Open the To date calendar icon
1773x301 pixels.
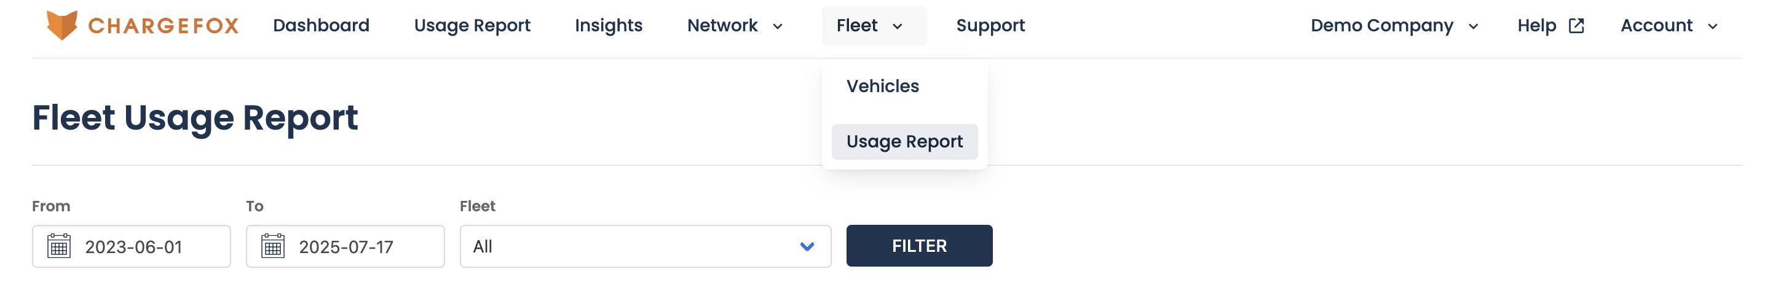click(273, 246)
